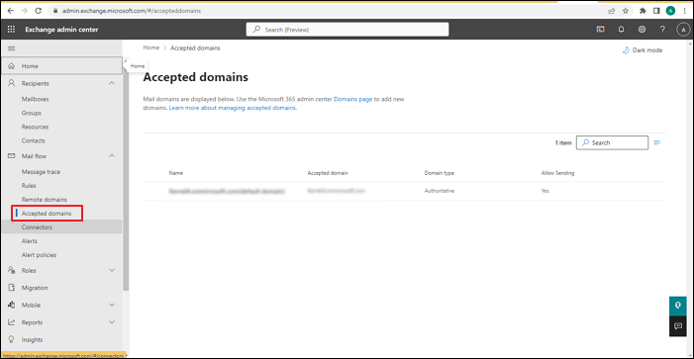Collapse the Recipients section
The image size is (694, 359).
pos(112,83)
